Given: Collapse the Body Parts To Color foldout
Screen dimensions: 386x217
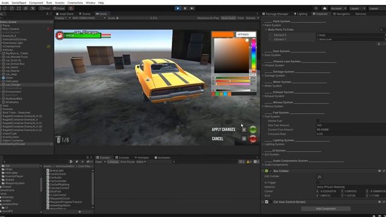Looking at the screenshot, I should [266, 30].
